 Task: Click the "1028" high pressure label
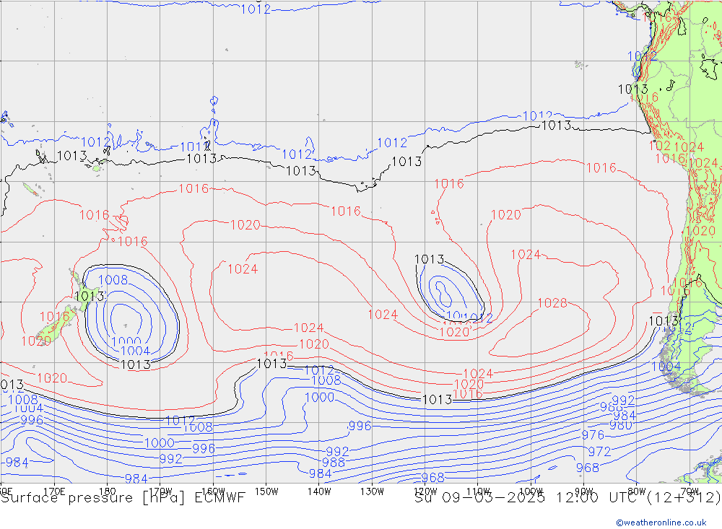pyautogui.click(x=552, y=303)
